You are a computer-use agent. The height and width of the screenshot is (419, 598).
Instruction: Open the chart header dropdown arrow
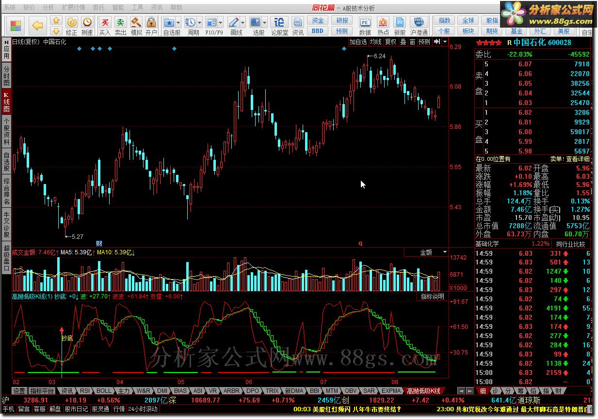point(445,42)
